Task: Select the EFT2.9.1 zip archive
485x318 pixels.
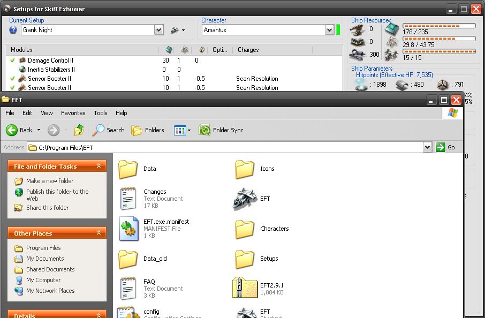Action: 258,289
